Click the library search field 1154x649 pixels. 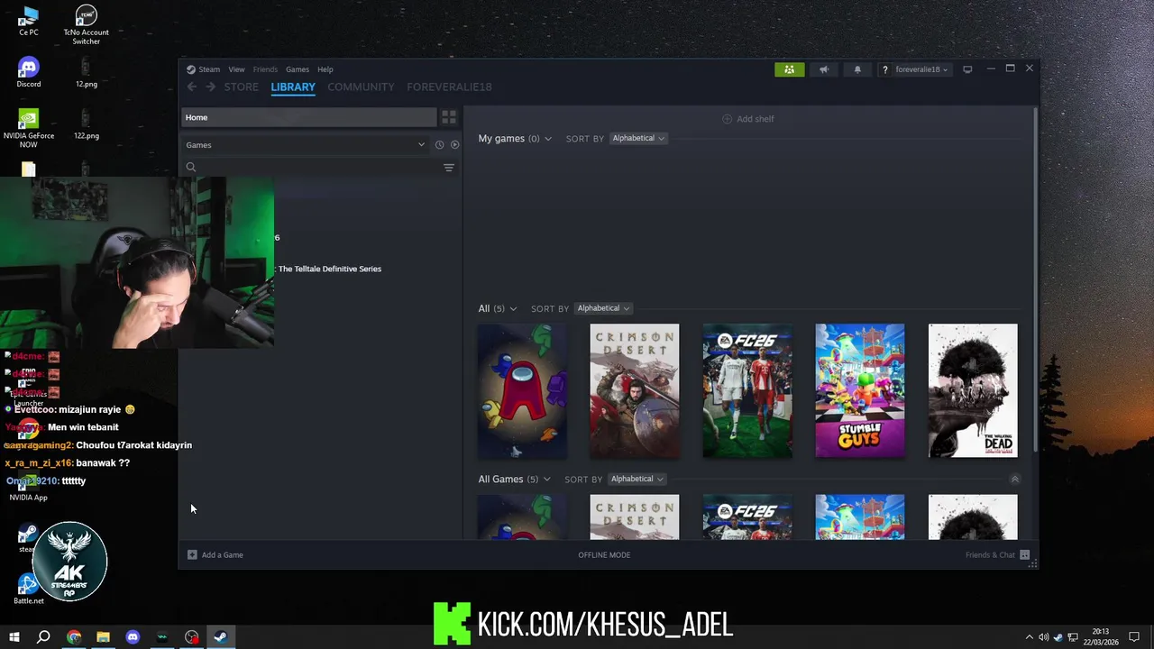tap(312, 168)
